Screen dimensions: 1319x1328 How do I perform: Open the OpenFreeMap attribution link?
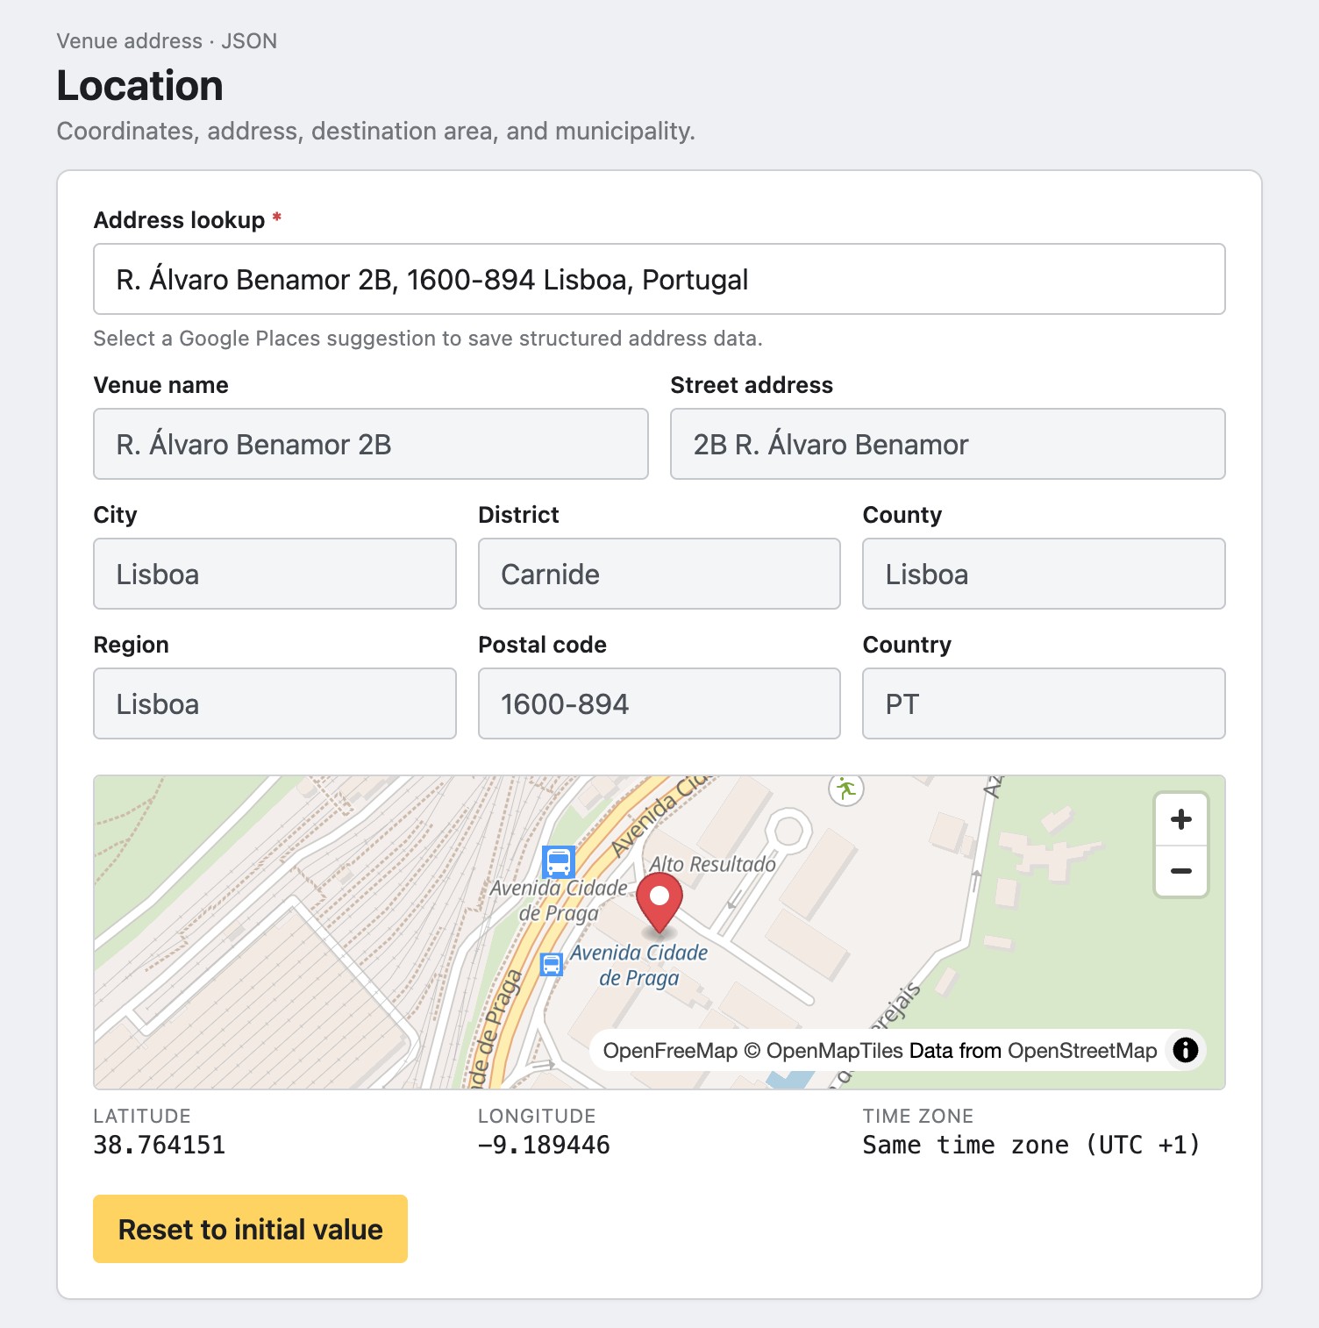tap(670, 1051)
